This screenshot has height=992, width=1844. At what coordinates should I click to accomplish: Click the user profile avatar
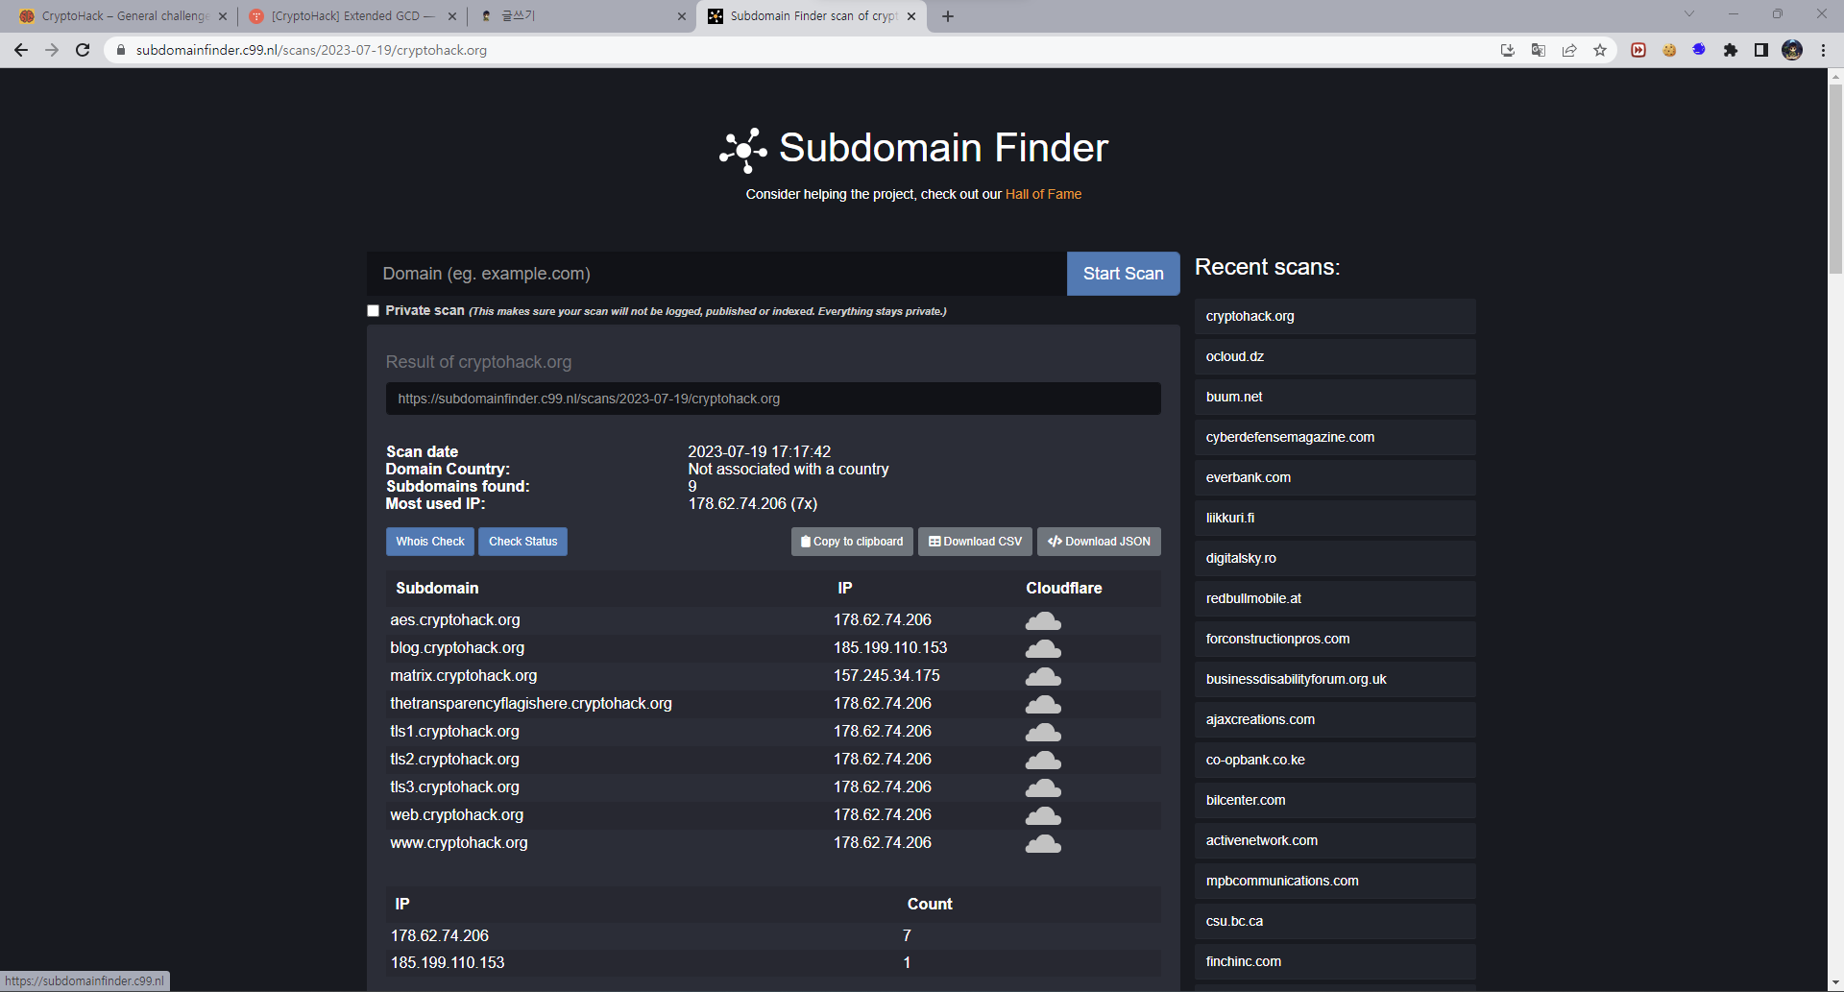click(1792, 50)
